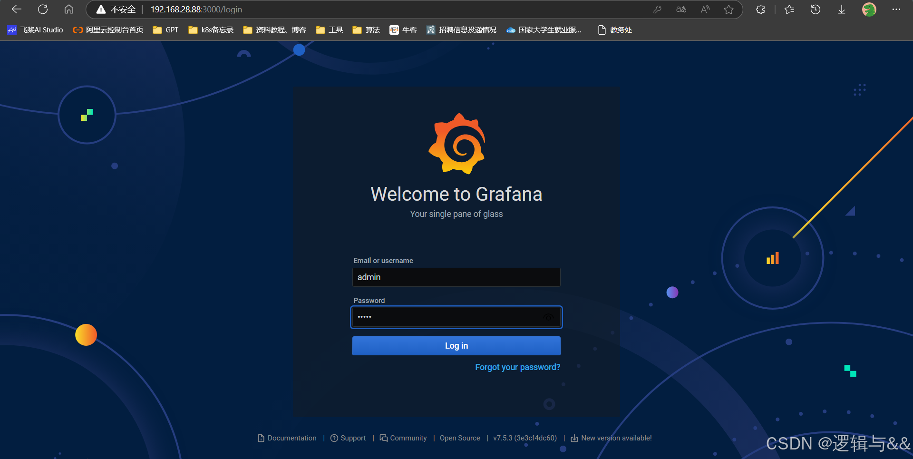Open the k8s备忘录 bookmark folder
Image resolution: width=913 pixels, height=459 pixels.
[211, 30]
